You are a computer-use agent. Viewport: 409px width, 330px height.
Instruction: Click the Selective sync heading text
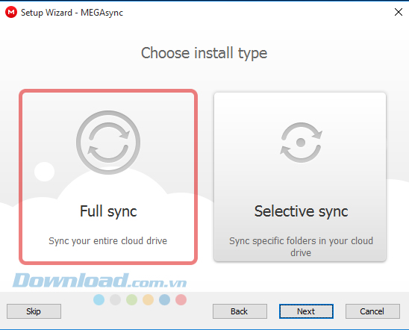(x=301, y=211)
